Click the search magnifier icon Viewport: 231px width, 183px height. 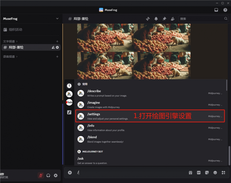point(226,19)
